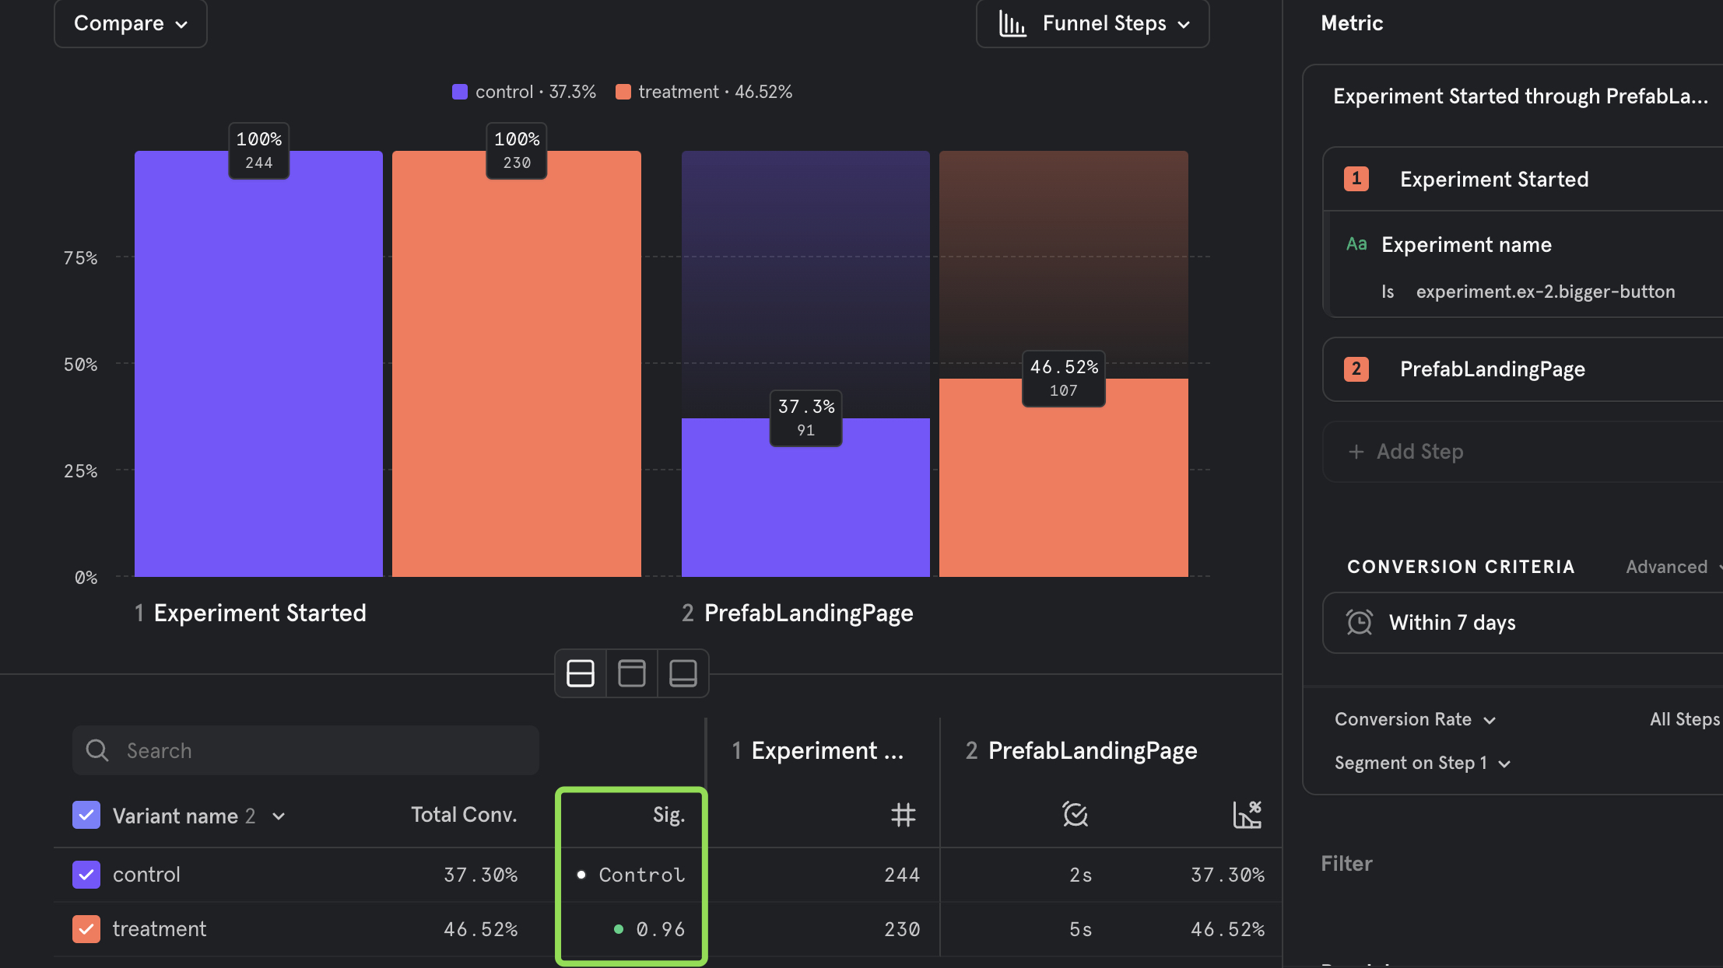Click the time-to-convert clock column icon
This screenshot has width=1723, height=968.
[1075, 815]
